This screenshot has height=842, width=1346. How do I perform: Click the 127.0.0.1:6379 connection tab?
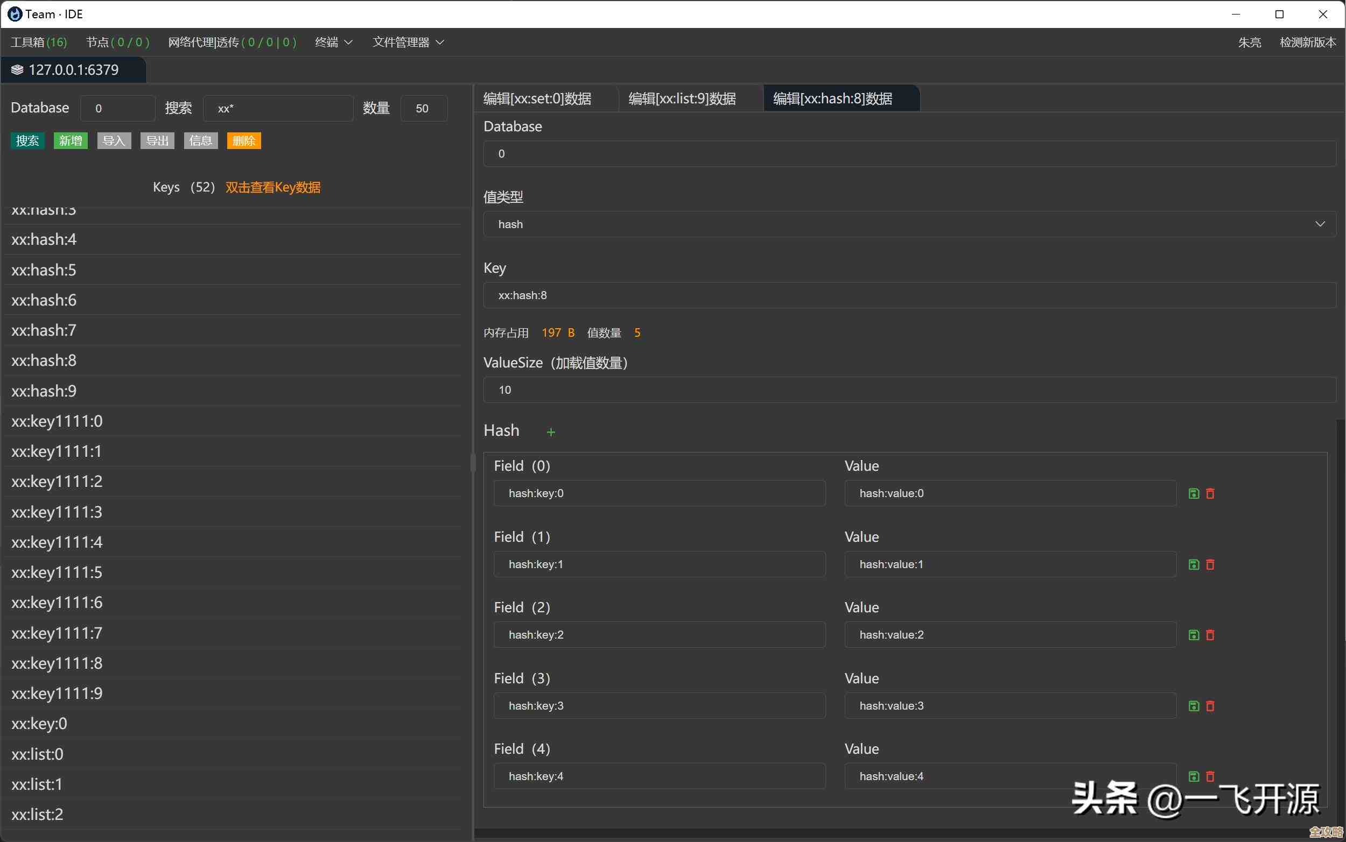pyautogui.click(x=73, y=70)
